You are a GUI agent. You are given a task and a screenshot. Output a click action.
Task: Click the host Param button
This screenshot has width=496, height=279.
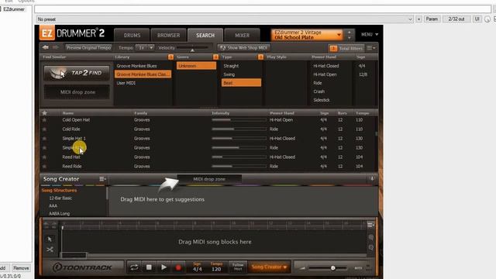click(432, 19)
